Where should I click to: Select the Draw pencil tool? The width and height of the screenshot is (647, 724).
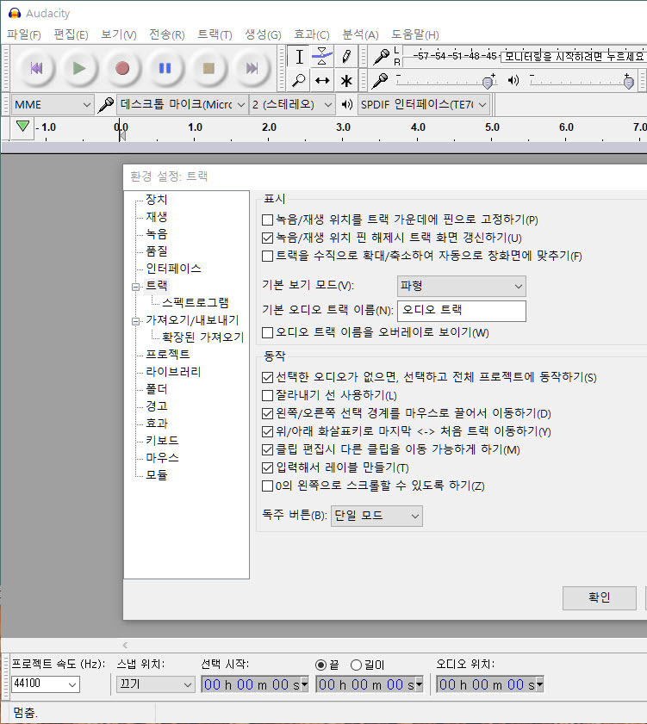pyautogui.click(x=346, y=57)
